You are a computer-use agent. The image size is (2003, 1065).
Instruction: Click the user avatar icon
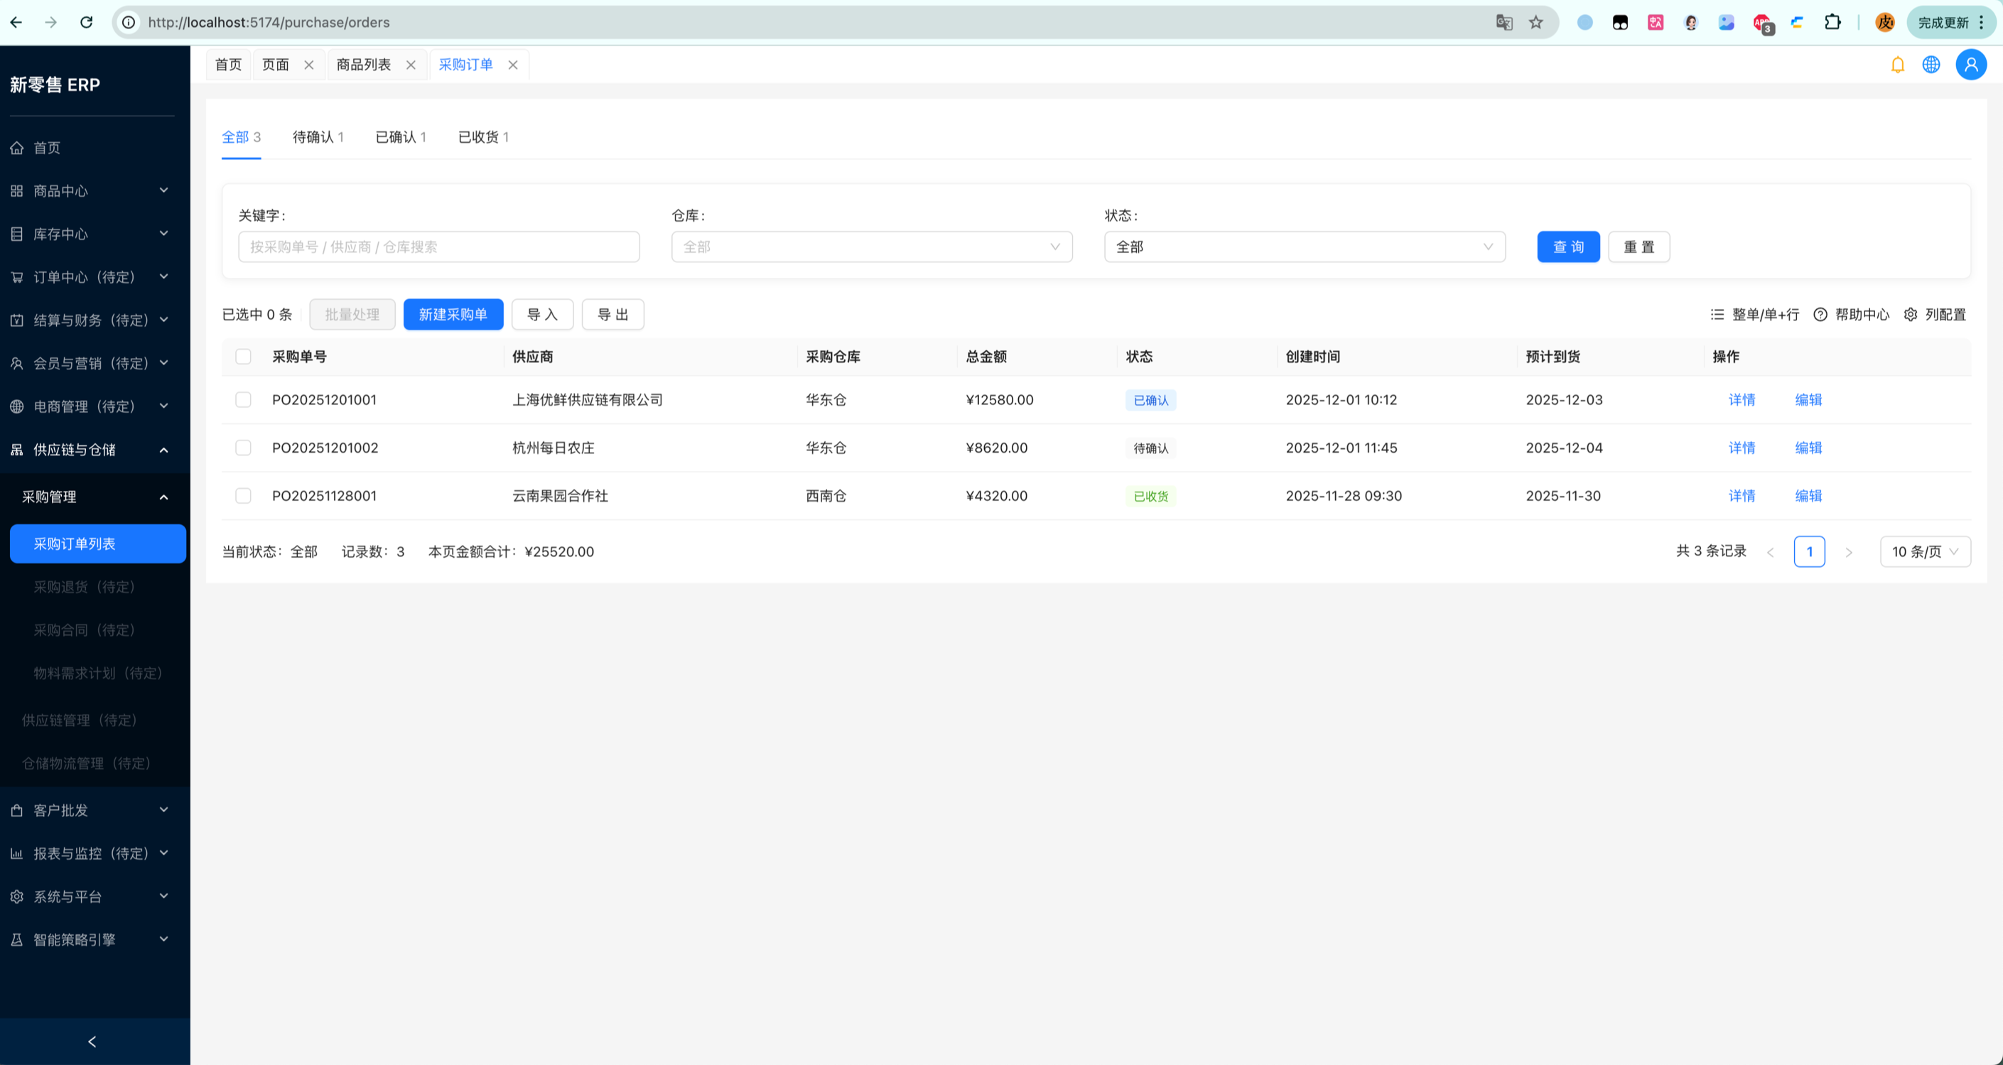pos(1970,65)
